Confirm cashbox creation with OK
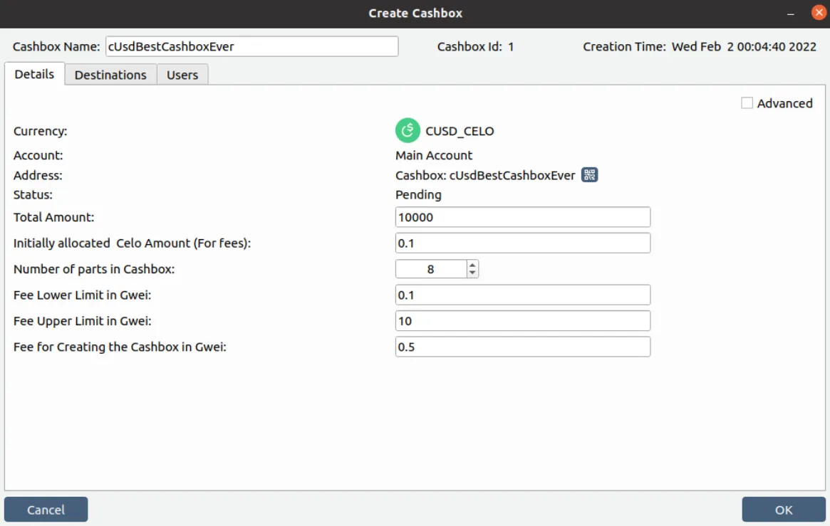 (x=784, y=510)
